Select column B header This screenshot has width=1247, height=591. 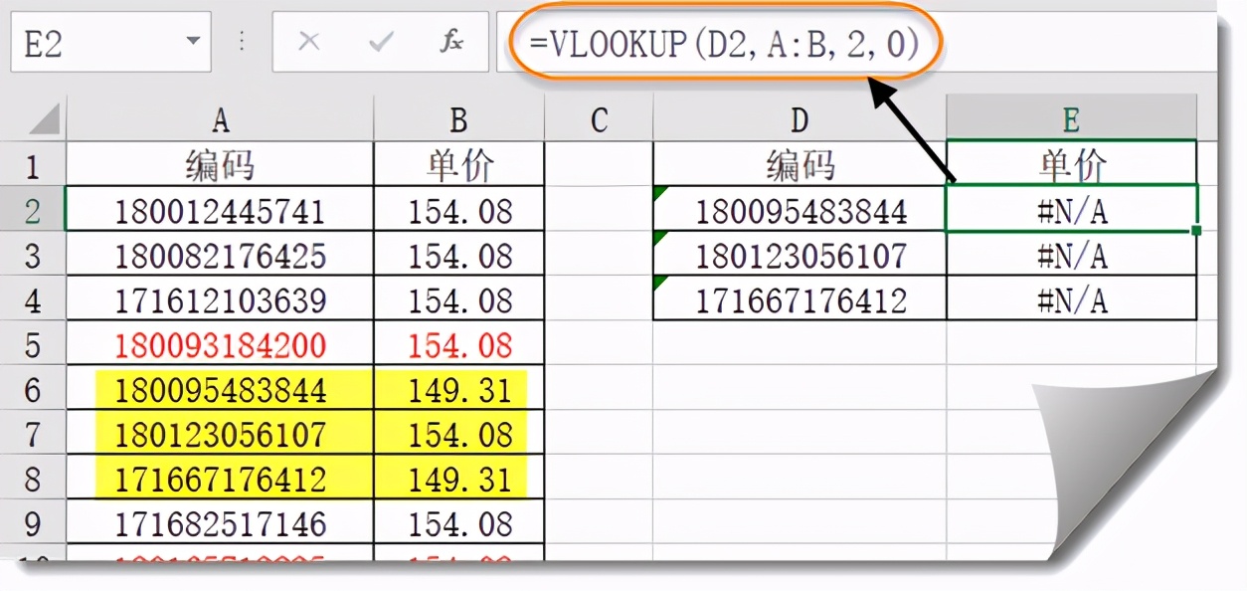(x=457, y=119)
